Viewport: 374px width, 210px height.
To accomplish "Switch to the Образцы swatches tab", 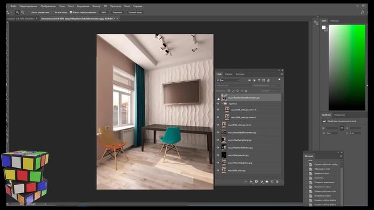I will click(x=334, y=21).
